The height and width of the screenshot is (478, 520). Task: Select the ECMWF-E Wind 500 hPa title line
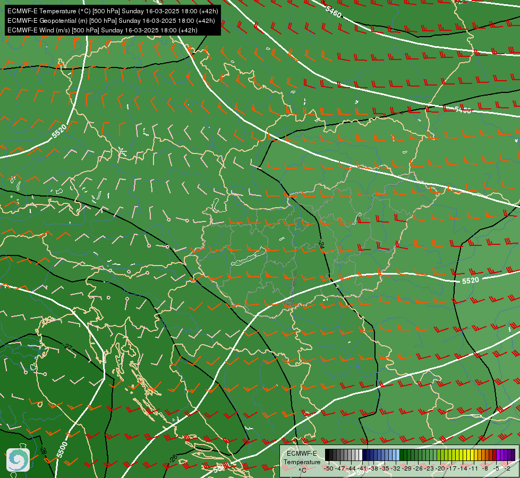(103, 30)
